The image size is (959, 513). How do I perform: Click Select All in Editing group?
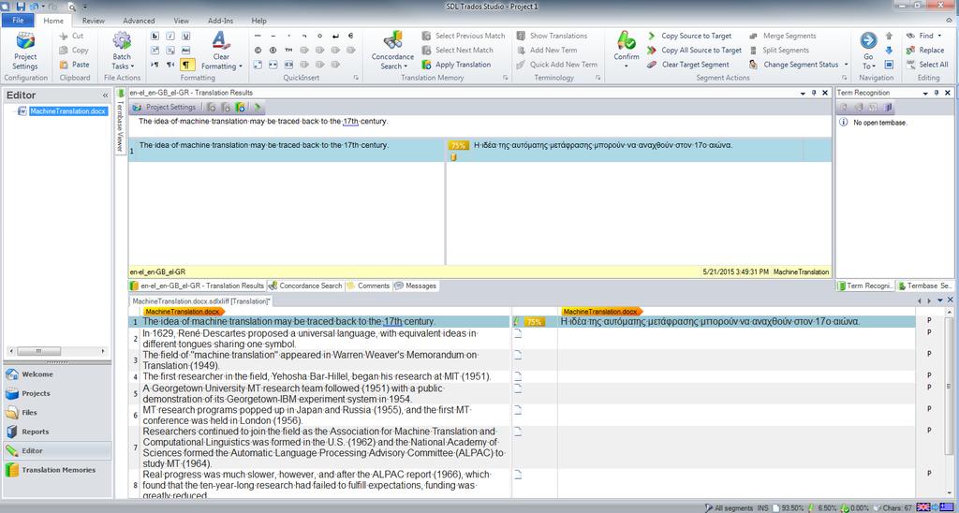pos(927,65)
